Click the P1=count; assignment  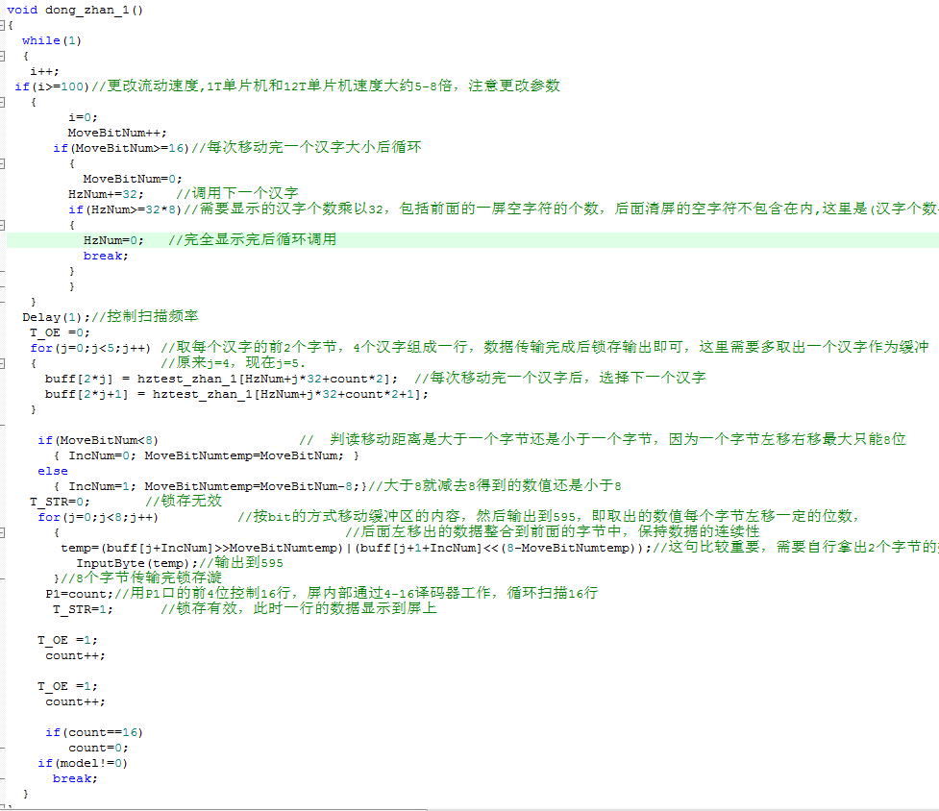point(79,594)
